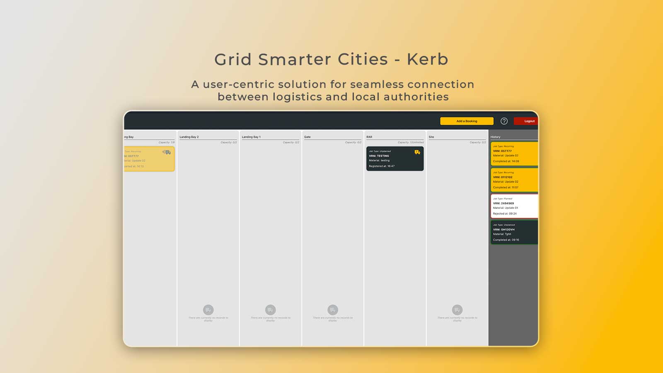Select the Site column header
The height and width of the screenshot is (373, 663).
pos(431,137)
